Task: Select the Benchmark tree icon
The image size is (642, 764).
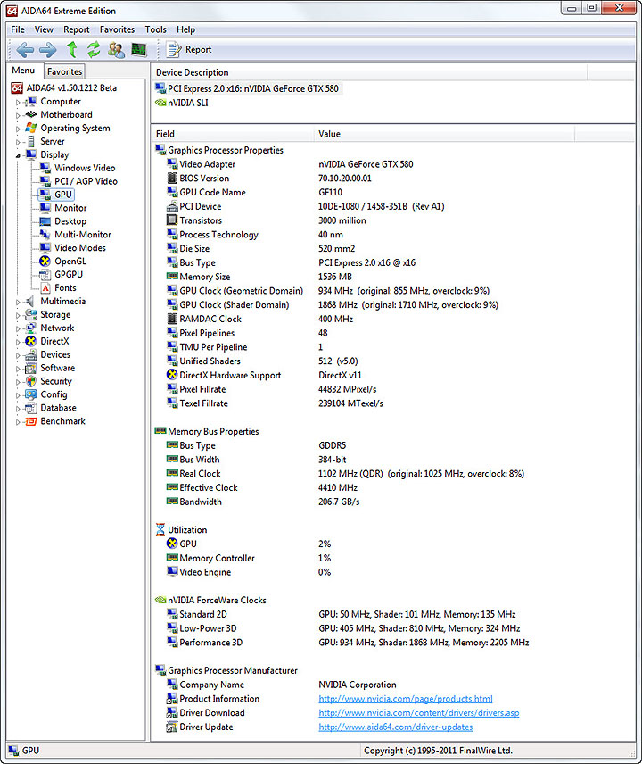Action: pos(31,421)
